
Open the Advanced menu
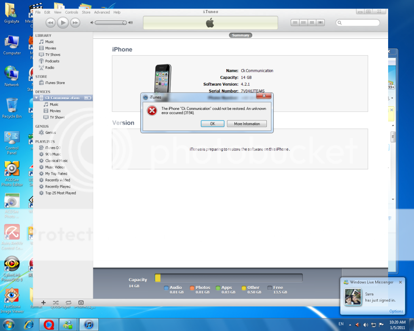pos(102,12)
